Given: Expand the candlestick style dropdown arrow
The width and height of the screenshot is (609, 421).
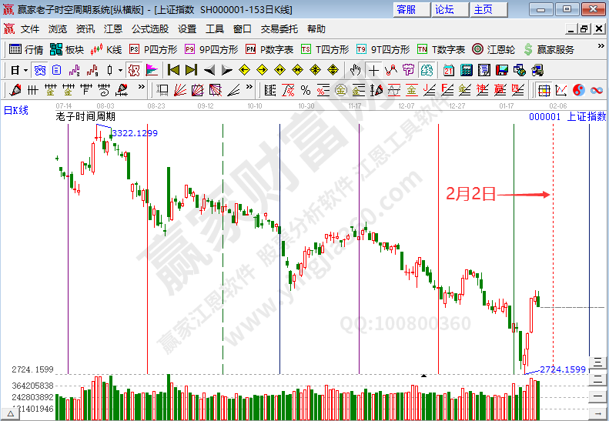Looking at the screenshot, I should (120, 70).
